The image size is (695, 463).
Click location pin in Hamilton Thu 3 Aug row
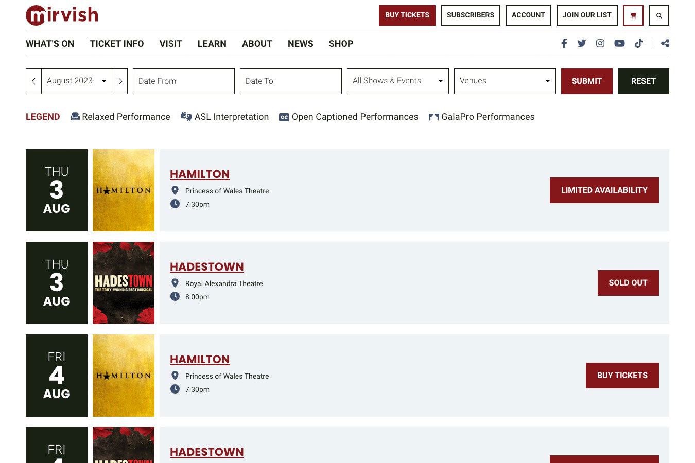pos(175,190)
